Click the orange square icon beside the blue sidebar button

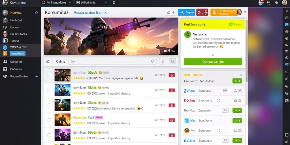pyautogui.click(x=5, y=54)
